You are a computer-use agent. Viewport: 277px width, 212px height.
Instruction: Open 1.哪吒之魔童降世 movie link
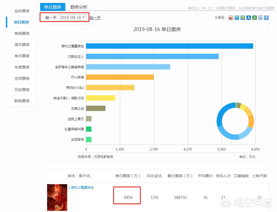(81, 187)
